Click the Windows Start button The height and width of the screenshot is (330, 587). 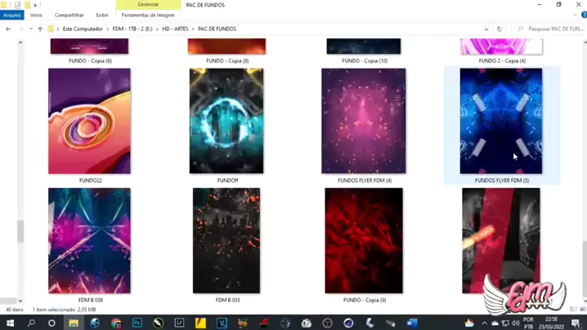pos(10,323)
